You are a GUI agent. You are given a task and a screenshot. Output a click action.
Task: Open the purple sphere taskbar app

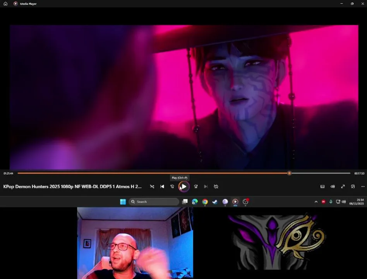pos(225,202)
